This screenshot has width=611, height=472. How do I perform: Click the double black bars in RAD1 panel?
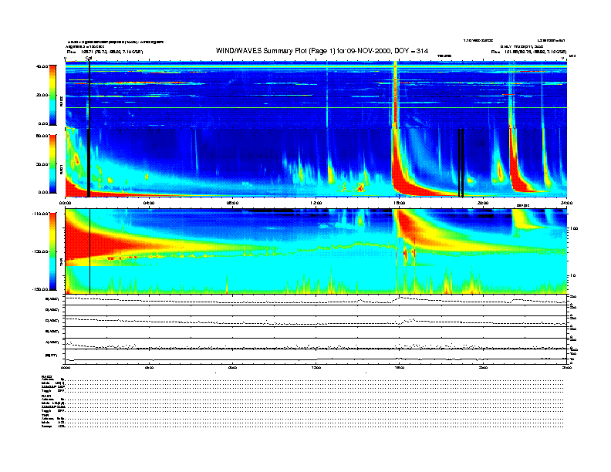(461, 163)
